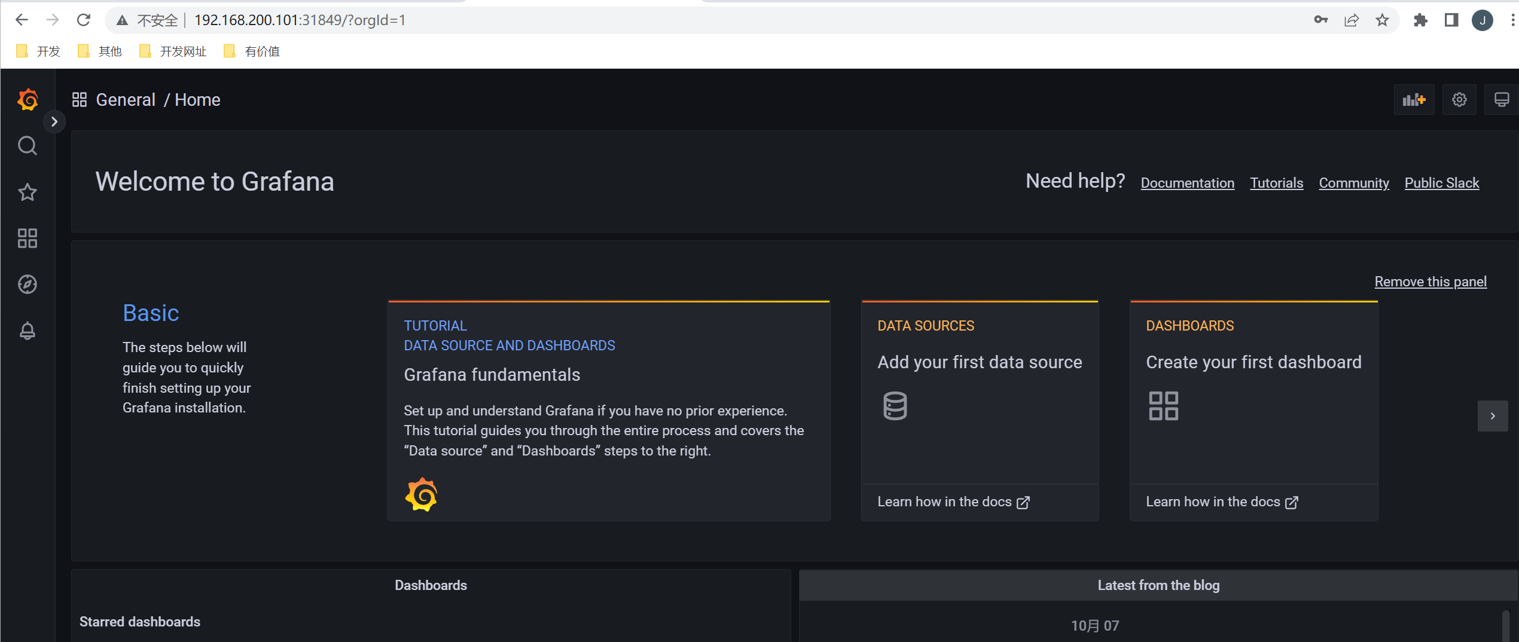
Task: Open Learn how in docs under Dashboards
Action: [x=1222, y=502]
